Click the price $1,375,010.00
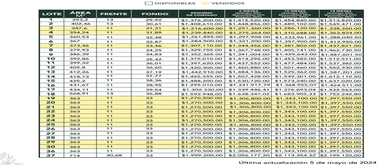This screenshot has height=165, width=391. 202,59
